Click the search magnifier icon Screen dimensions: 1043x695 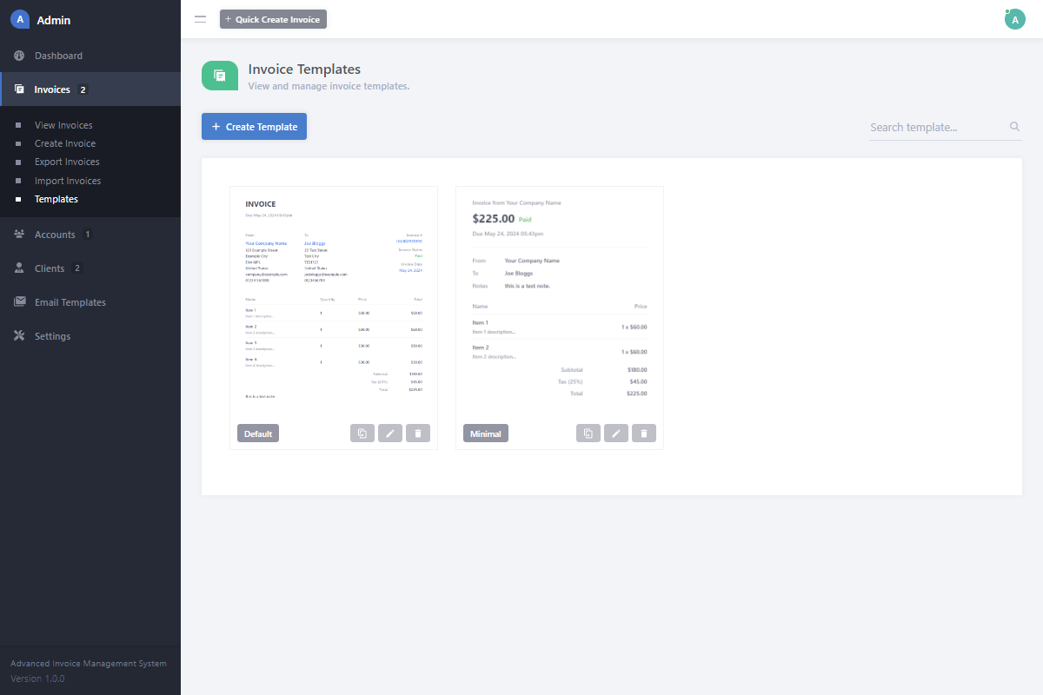(1014, 127)
